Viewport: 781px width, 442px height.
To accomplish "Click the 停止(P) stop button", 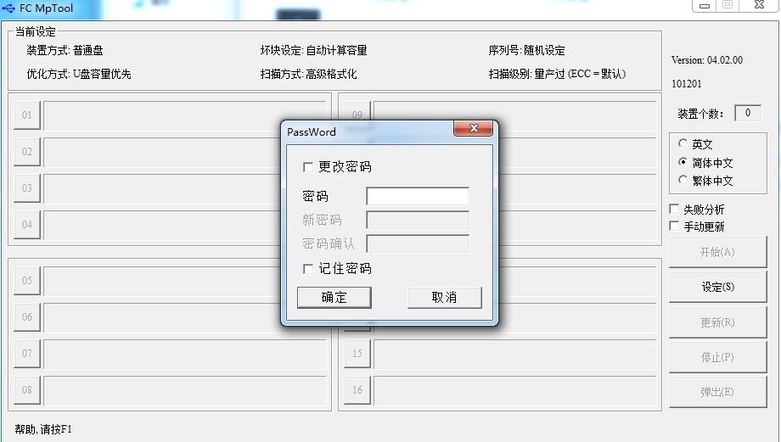I will (x=717, y=357).
